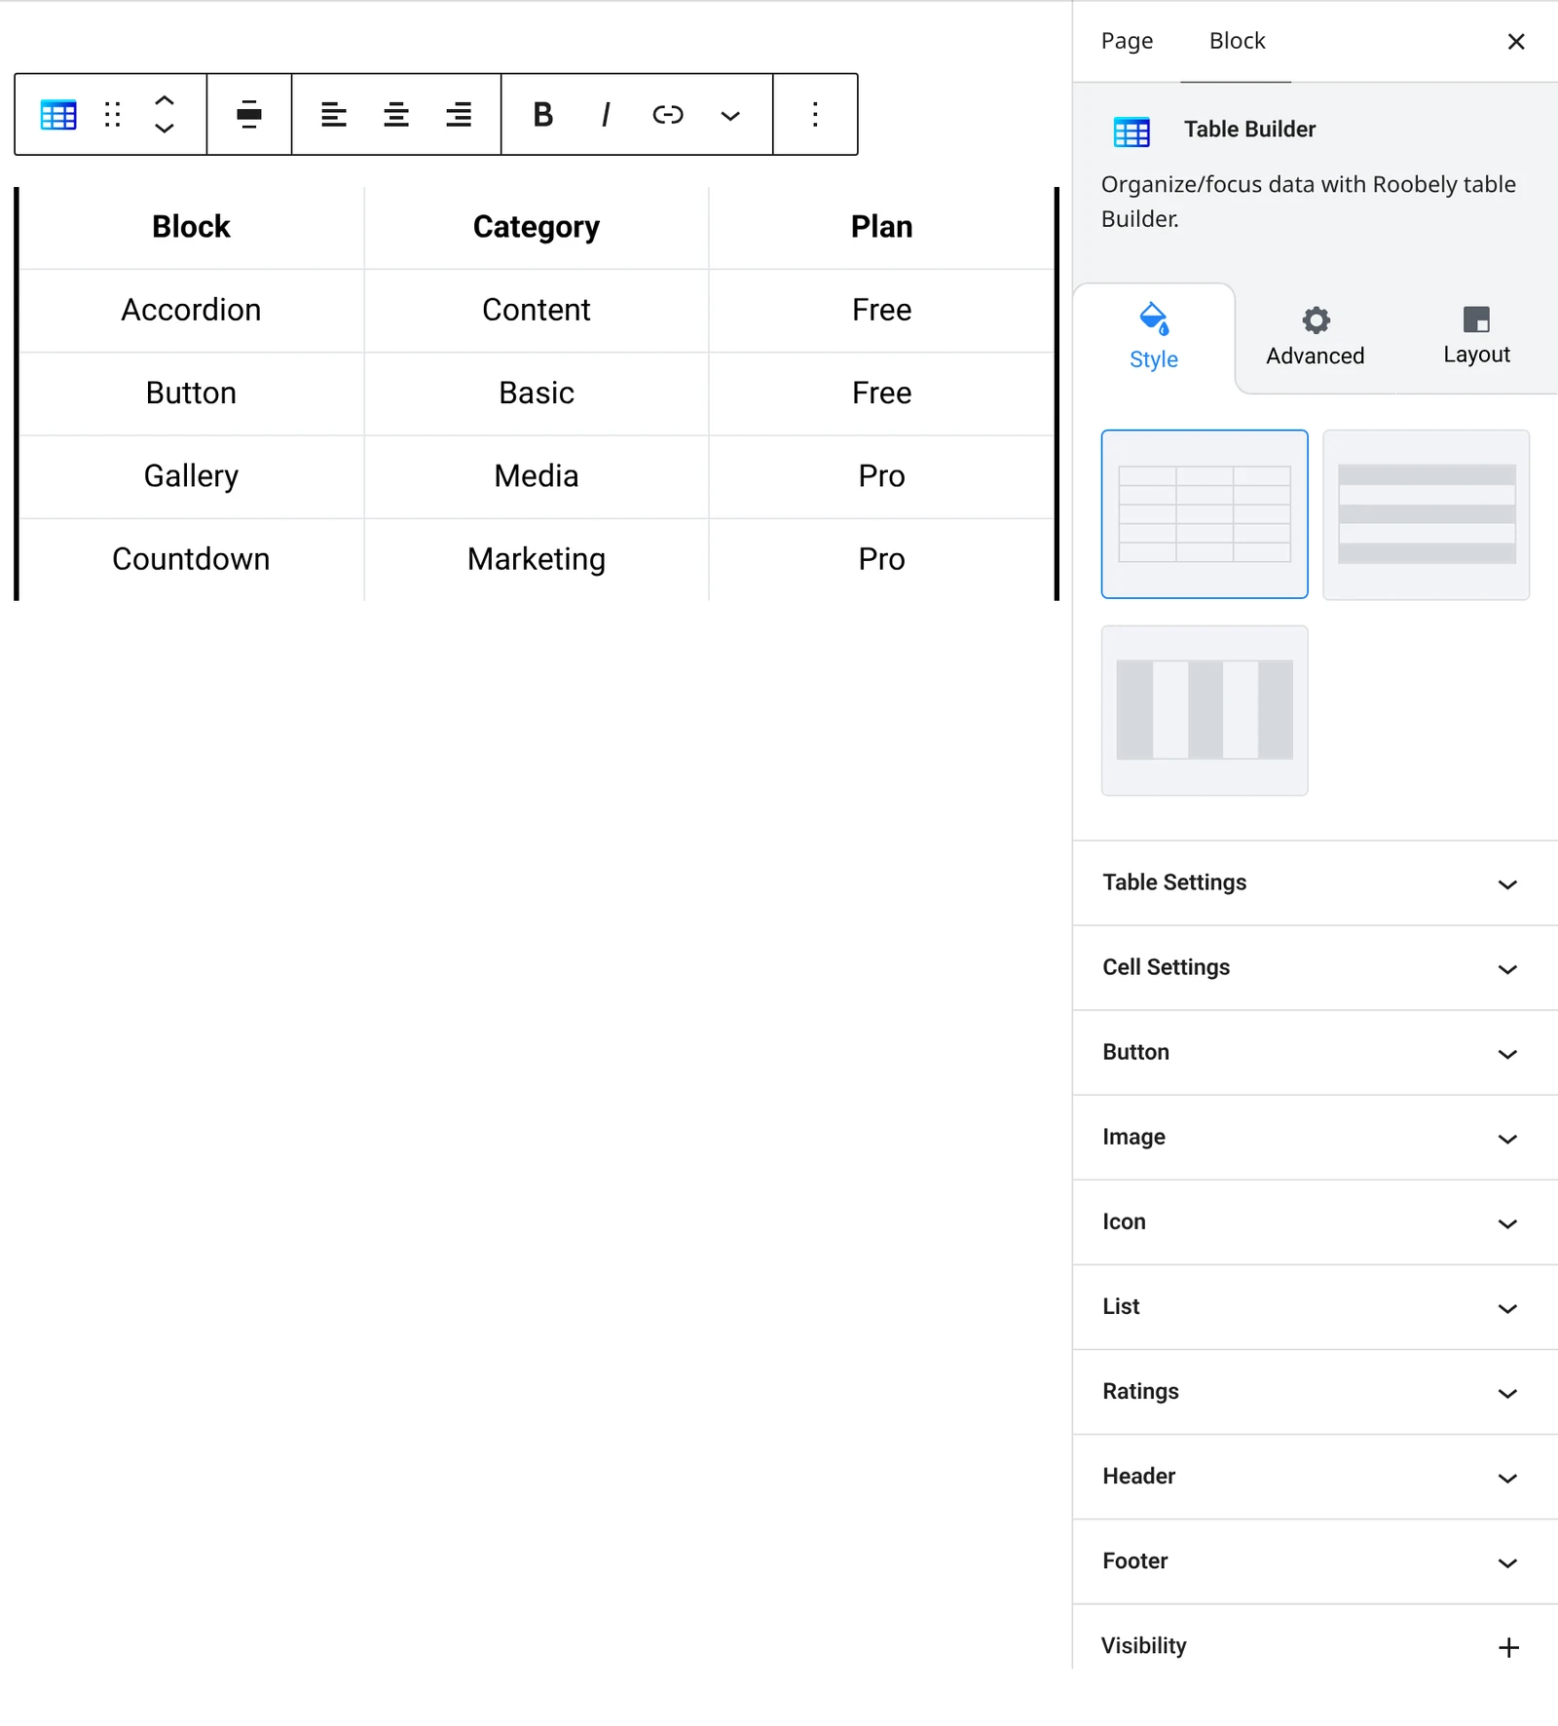Move block down with down arrow

pyautogui.click(x=165, y=129)
